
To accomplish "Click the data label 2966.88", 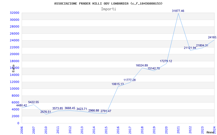I will pyautogui.click(x=94, y=110).
